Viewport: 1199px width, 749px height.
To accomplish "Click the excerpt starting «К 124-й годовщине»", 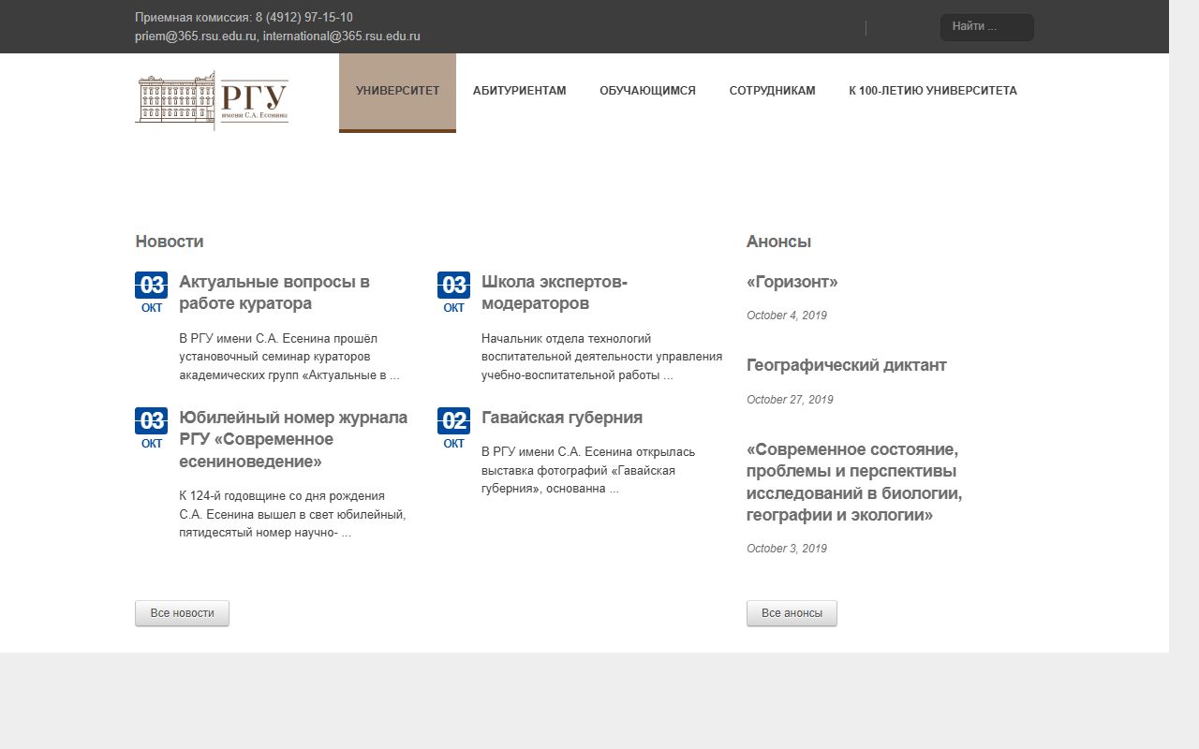I will point(292,514).
